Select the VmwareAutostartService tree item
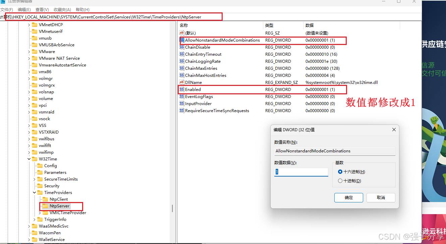The height and width of the screenshot is (244, 446). click(x=62, y=65)
